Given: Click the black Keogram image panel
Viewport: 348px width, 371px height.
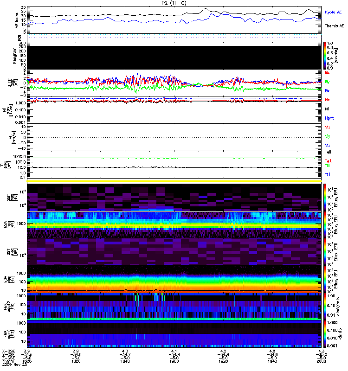Looking at the screenshot, I should tap(174, 58).
